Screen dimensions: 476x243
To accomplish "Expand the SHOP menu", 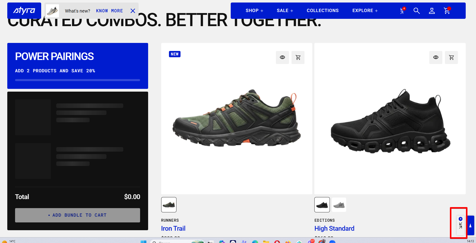I will [254, 11].
